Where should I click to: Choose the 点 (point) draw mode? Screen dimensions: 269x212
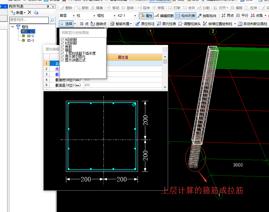click(x=84, y=24)
